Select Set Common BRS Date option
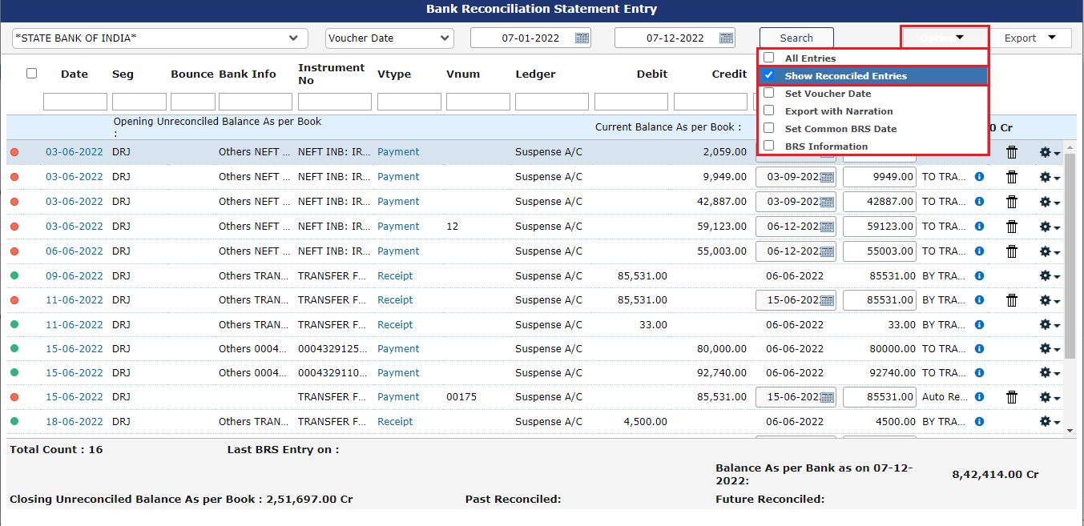This screenshot has height=526, width=1084. click(x=769, y=128)
